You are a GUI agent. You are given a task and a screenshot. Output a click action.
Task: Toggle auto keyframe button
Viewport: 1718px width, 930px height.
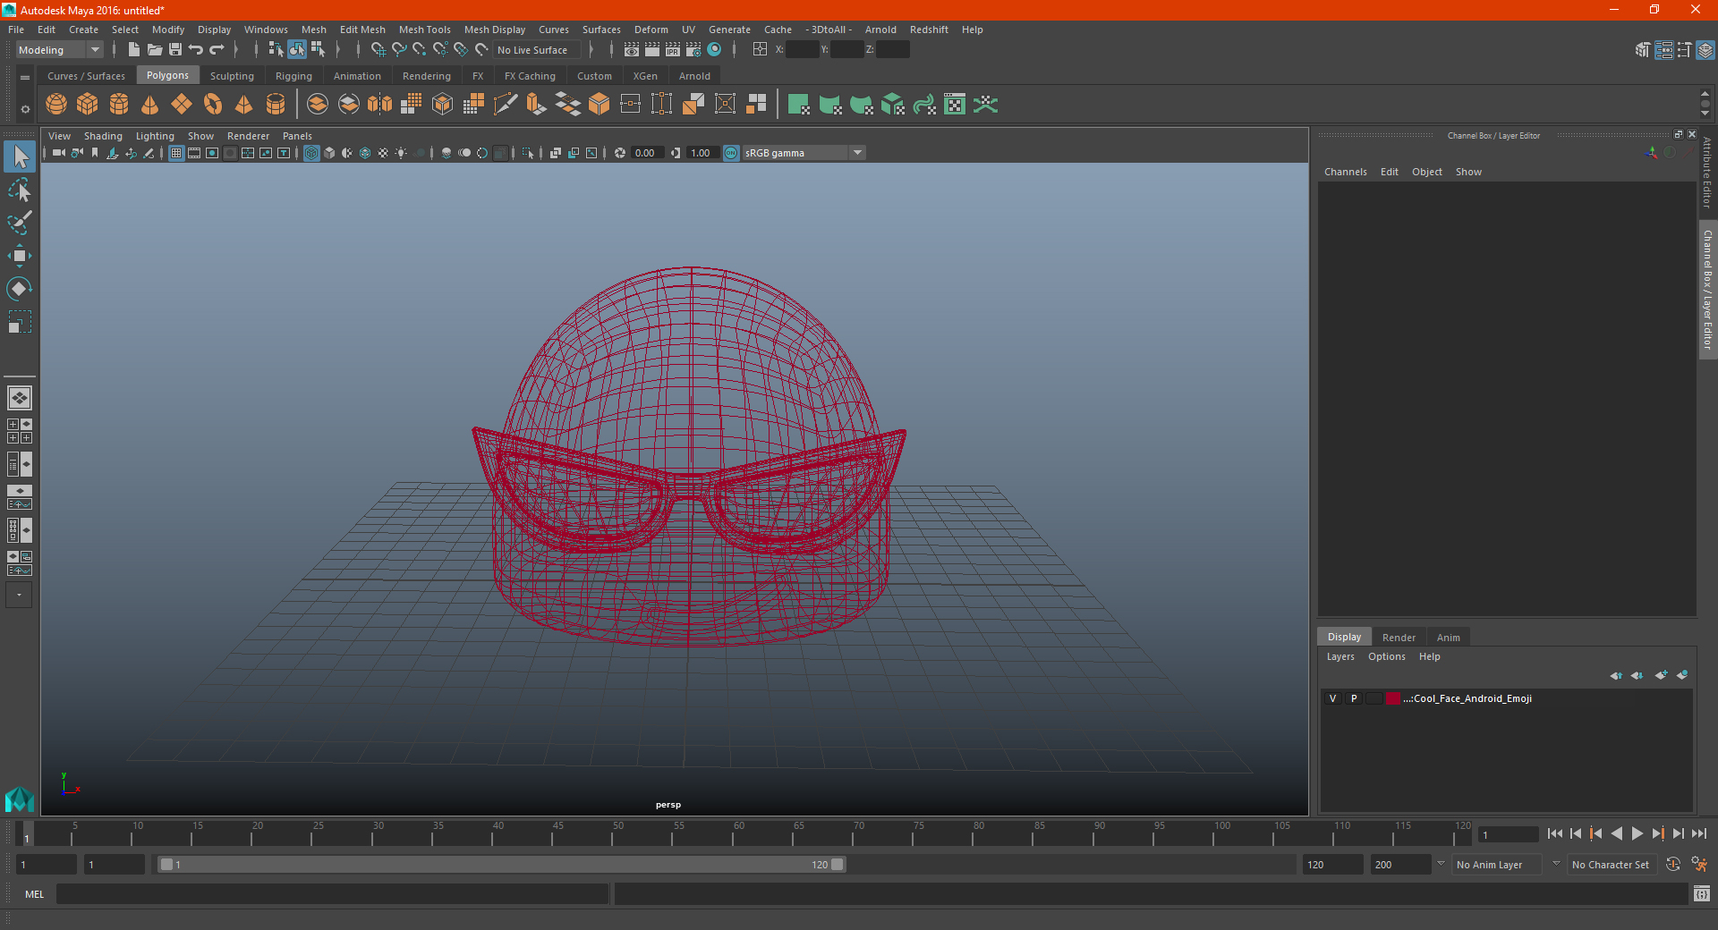[x=1673, y=864]
